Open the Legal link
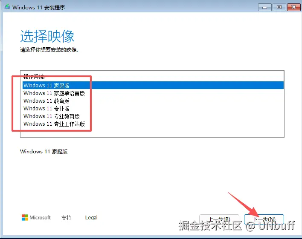This screenshot has height=239, width=302. click(91, 218)
